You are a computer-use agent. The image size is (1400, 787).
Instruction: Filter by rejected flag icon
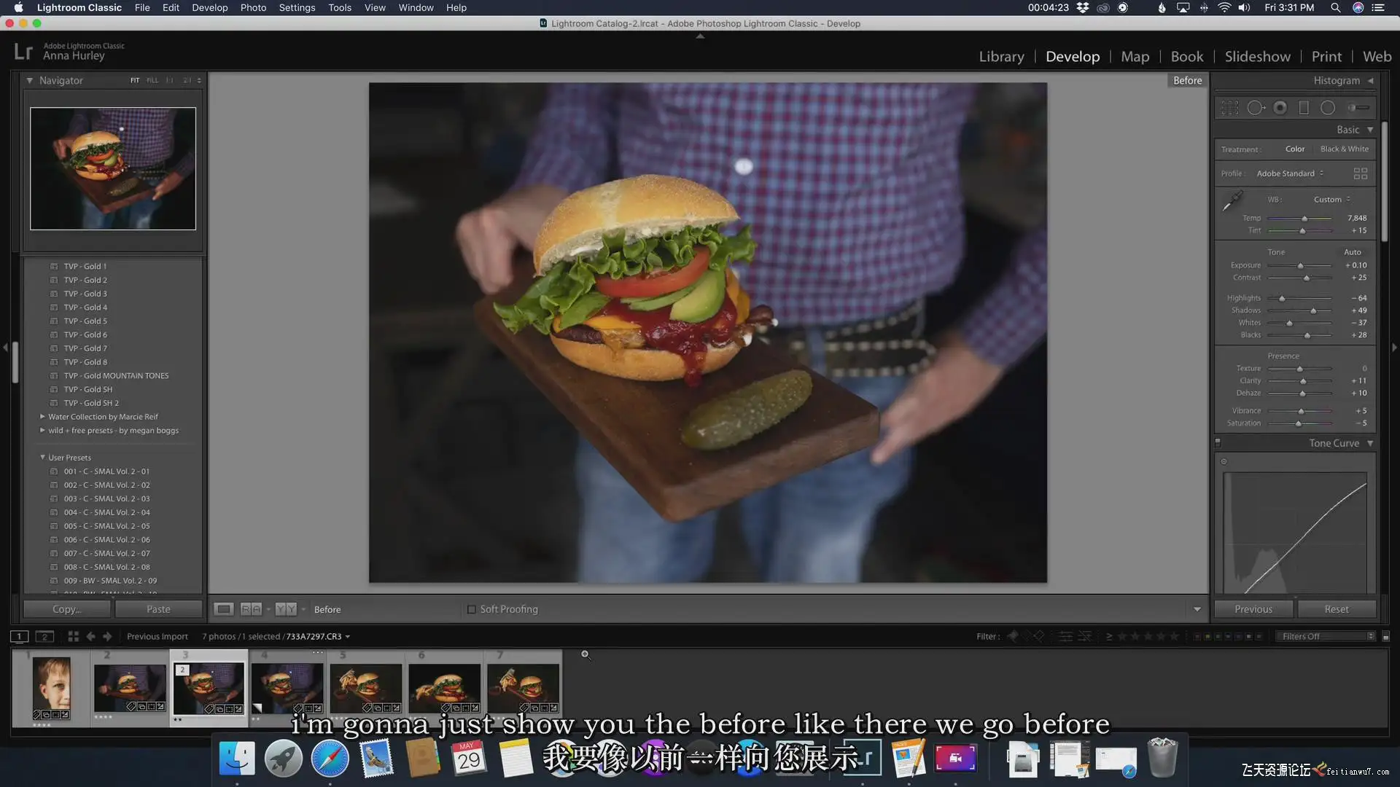pos(1039,636)
